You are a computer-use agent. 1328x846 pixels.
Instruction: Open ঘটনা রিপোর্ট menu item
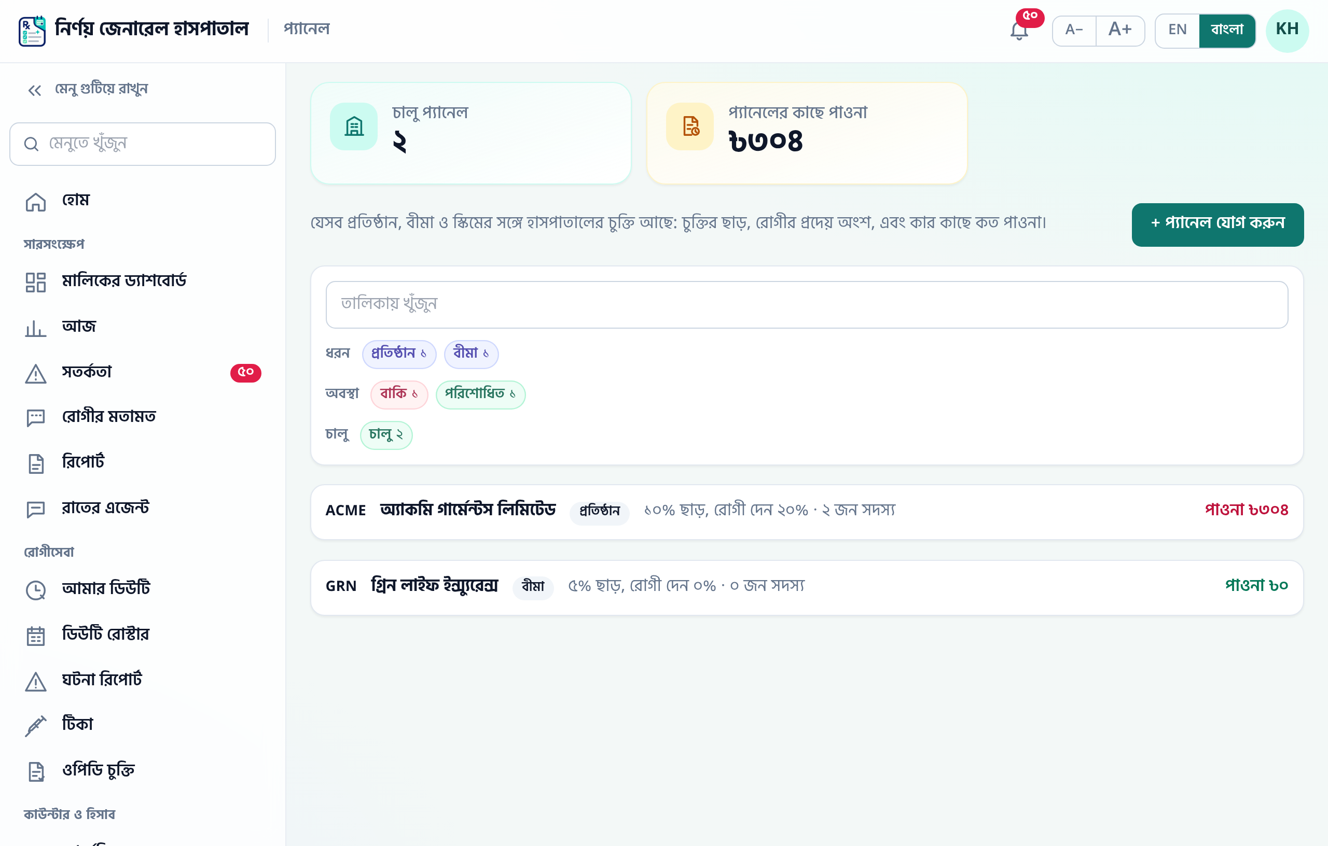142,681
